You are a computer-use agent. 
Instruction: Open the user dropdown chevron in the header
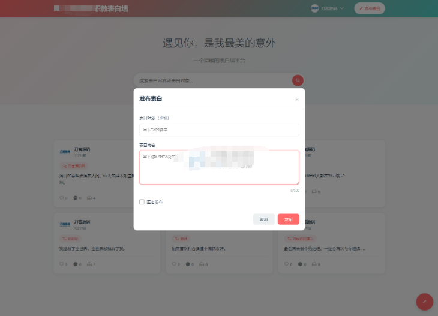click(341, 8)
